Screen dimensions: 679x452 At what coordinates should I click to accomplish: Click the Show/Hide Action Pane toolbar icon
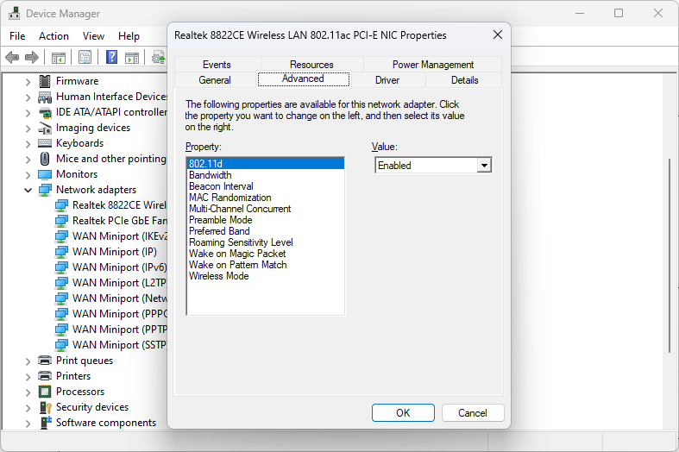click(x=132, y=57)
